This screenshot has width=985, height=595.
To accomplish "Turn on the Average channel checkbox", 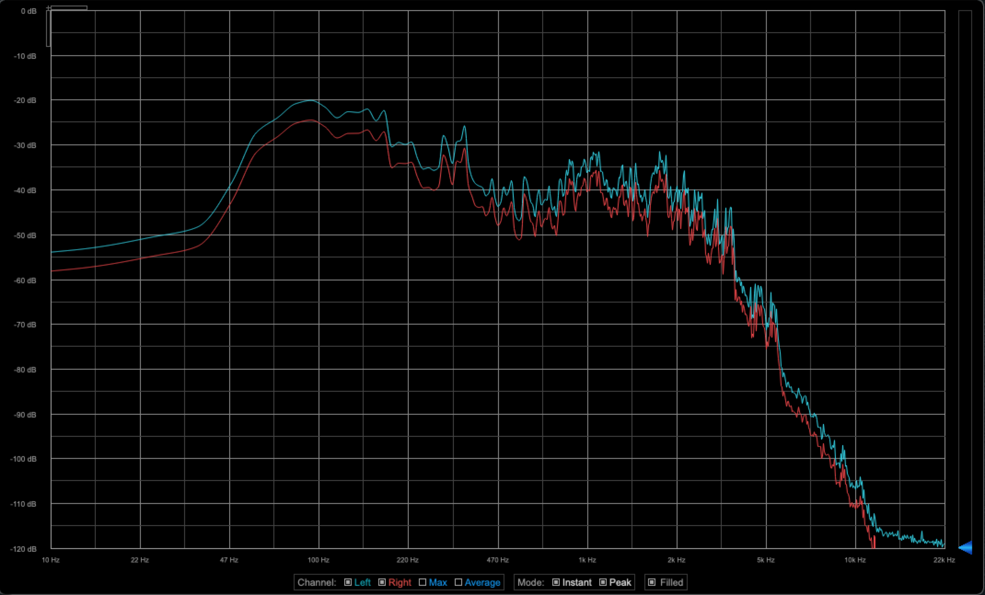I will click(x=458, y=582).
